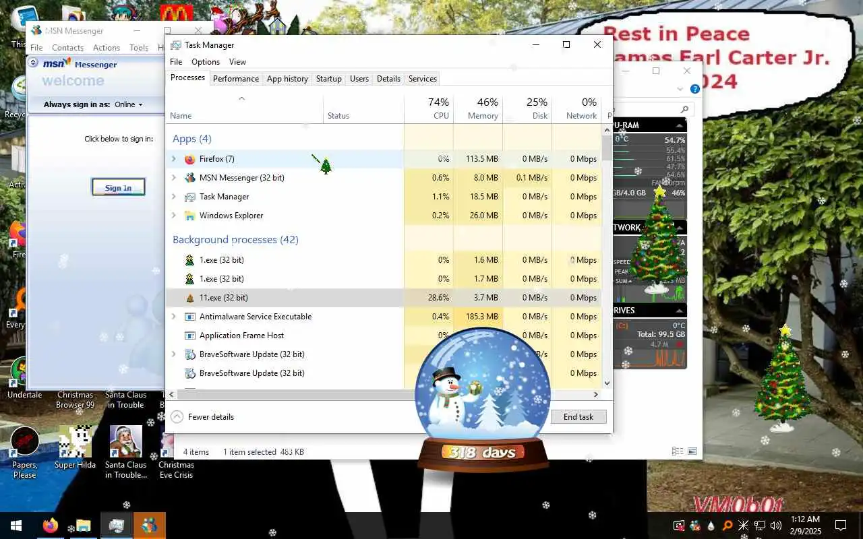The width and height of the screenshot is (863, 539).
Task: Select the 11.exe (32 bit) process icon
Action: click(x=189, y=298)
